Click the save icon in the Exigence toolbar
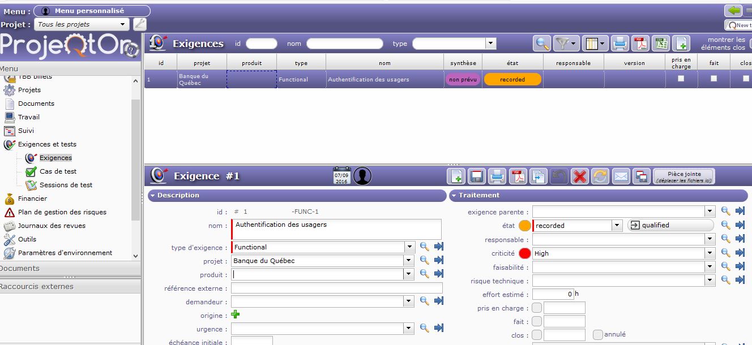The image size is (752, 345). click(x=477, y=176)
